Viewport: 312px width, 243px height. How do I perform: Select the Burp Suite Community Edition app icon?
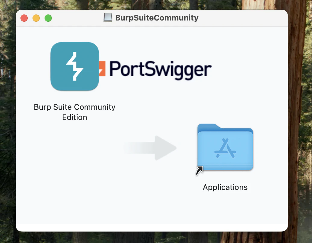[x=75, y=66]
